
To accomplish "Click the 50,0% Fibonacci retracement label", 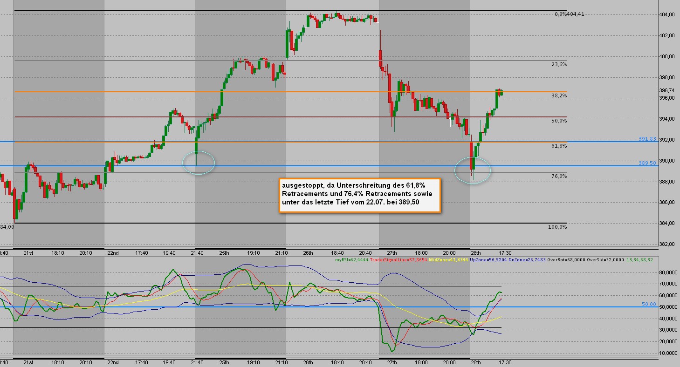I will tap(559, 121).
